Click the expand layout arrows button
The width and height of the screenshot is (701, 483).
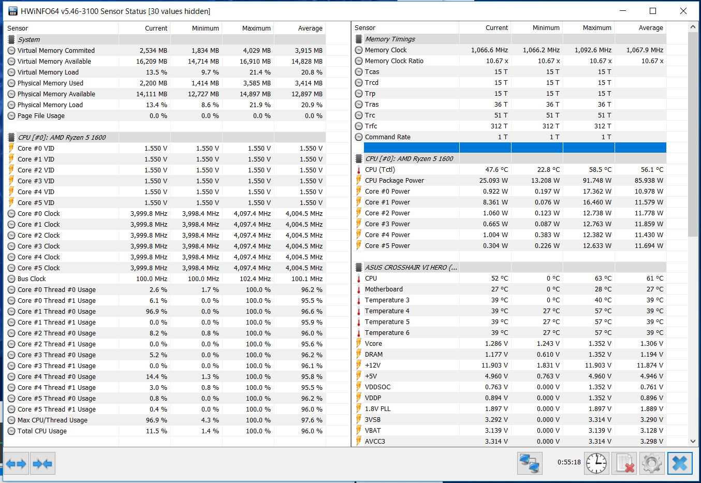point(16,463)
